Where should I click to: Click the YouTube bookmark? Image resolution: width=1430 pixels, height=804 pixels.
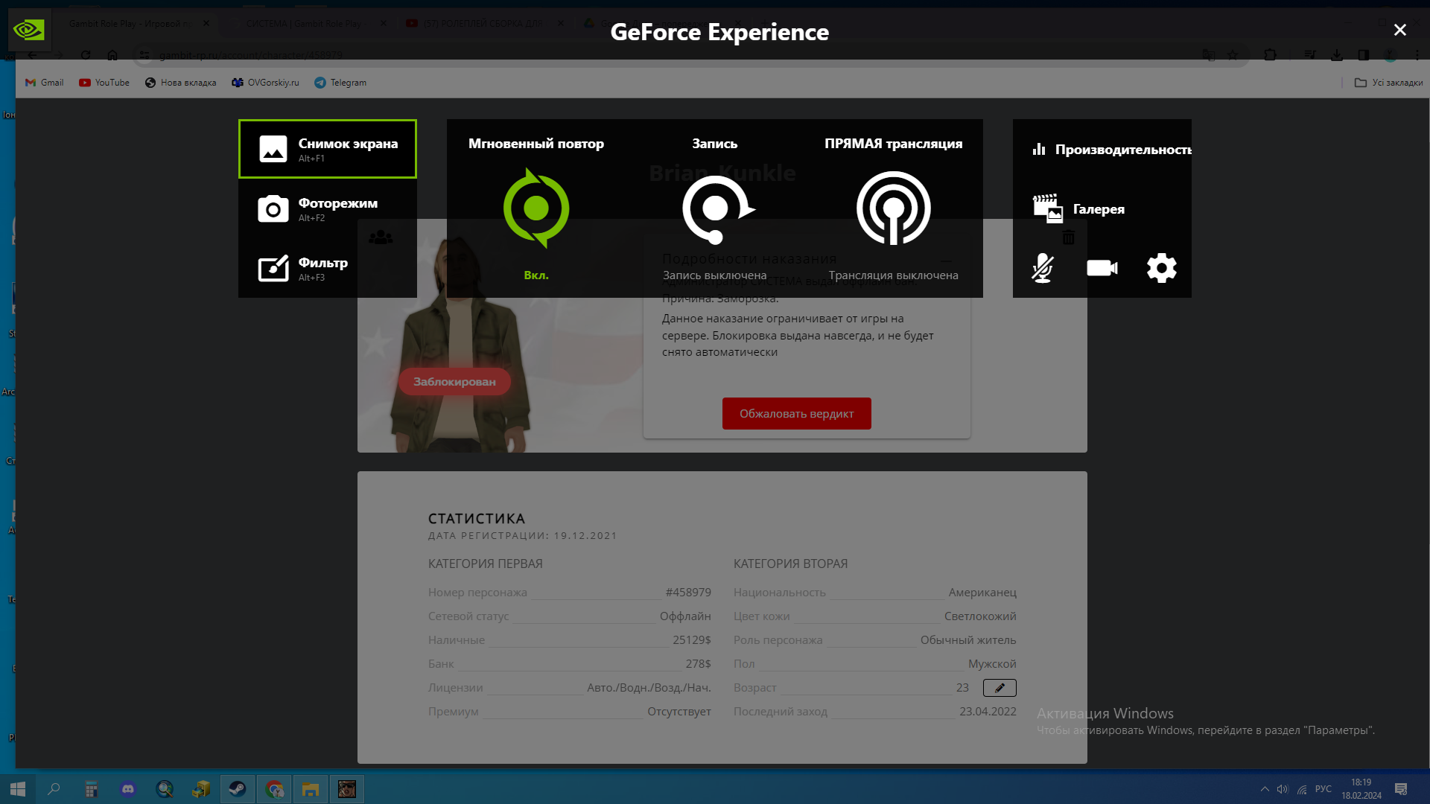pyautogui.click(x=104, y=83)
